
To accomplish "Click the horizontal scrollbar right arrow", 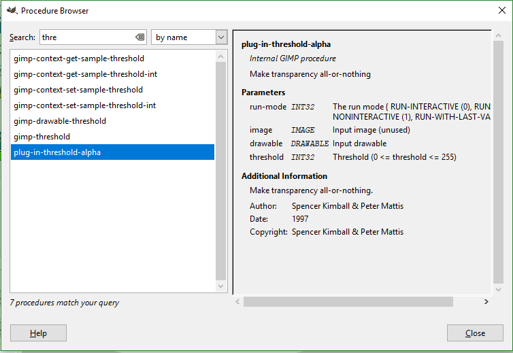I will [486, 301].
